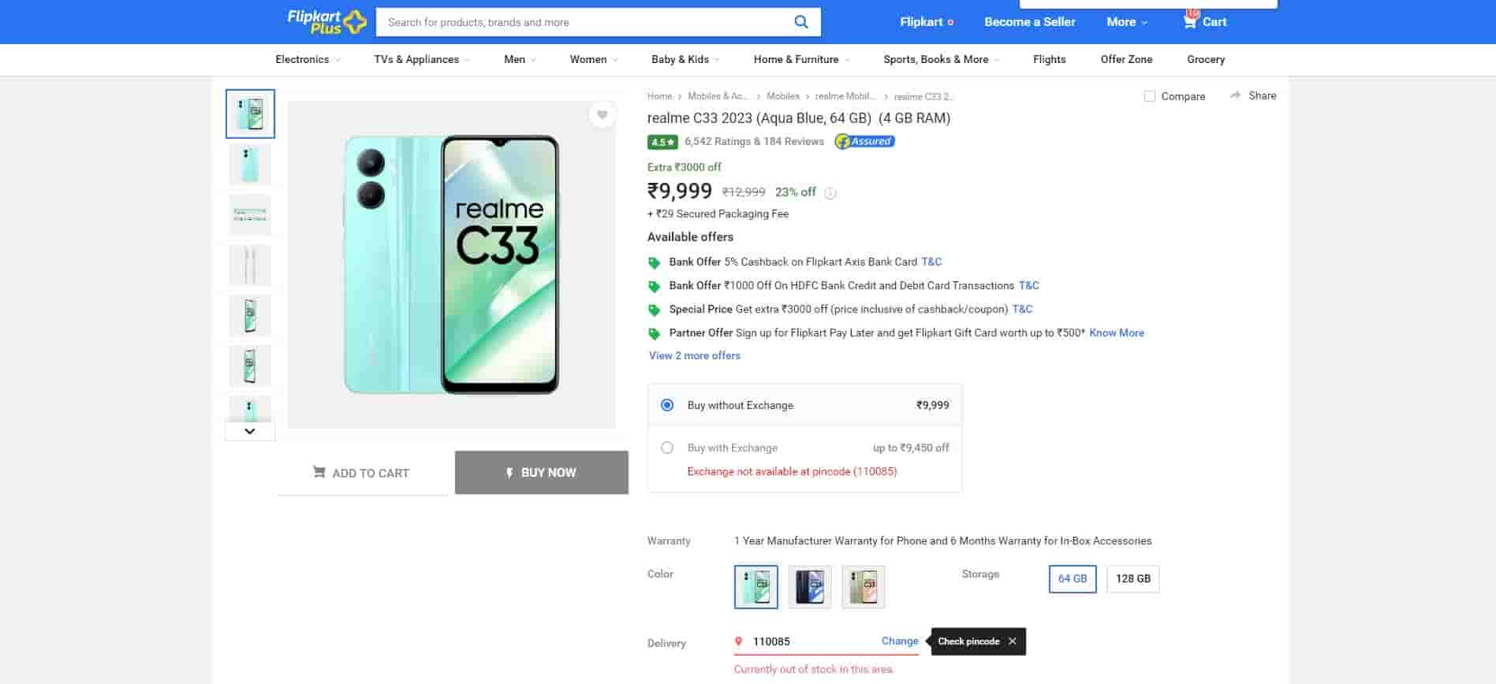
Task: Add phone to wishlist with heart icon
Action: click(602, 115)
